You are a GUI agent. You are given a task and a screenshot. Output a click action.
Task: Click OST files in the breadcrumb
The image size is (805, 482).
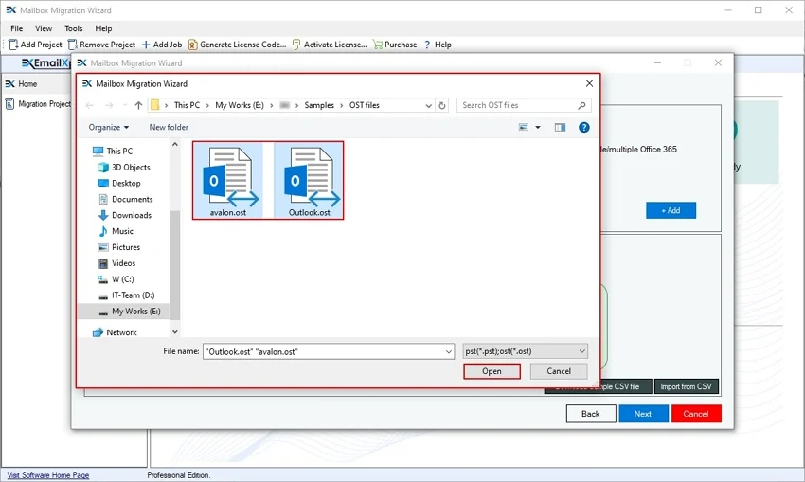coord(365,105)
